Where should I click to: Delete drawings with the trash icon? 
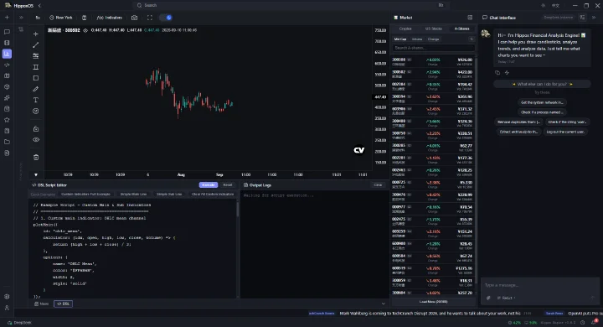click(x=36, y=157)
